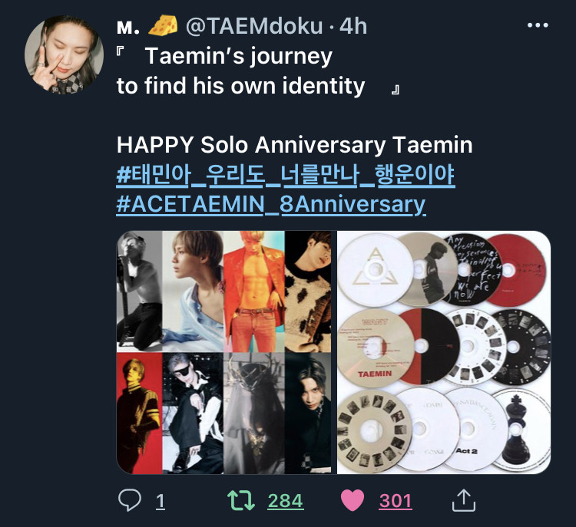Toggle the retweet arrows icon
This screenshot has height=527, width=576.
(x=241, y=501)
